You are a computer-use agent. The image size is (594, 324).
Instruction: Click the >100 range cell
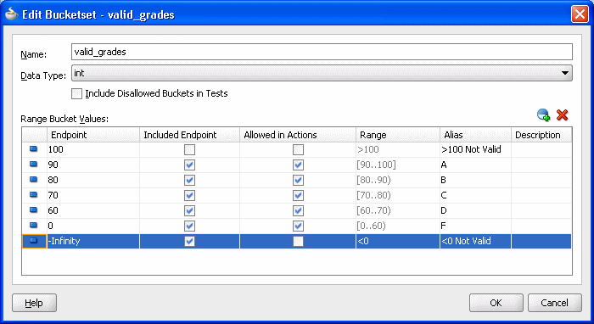(398, 149)
